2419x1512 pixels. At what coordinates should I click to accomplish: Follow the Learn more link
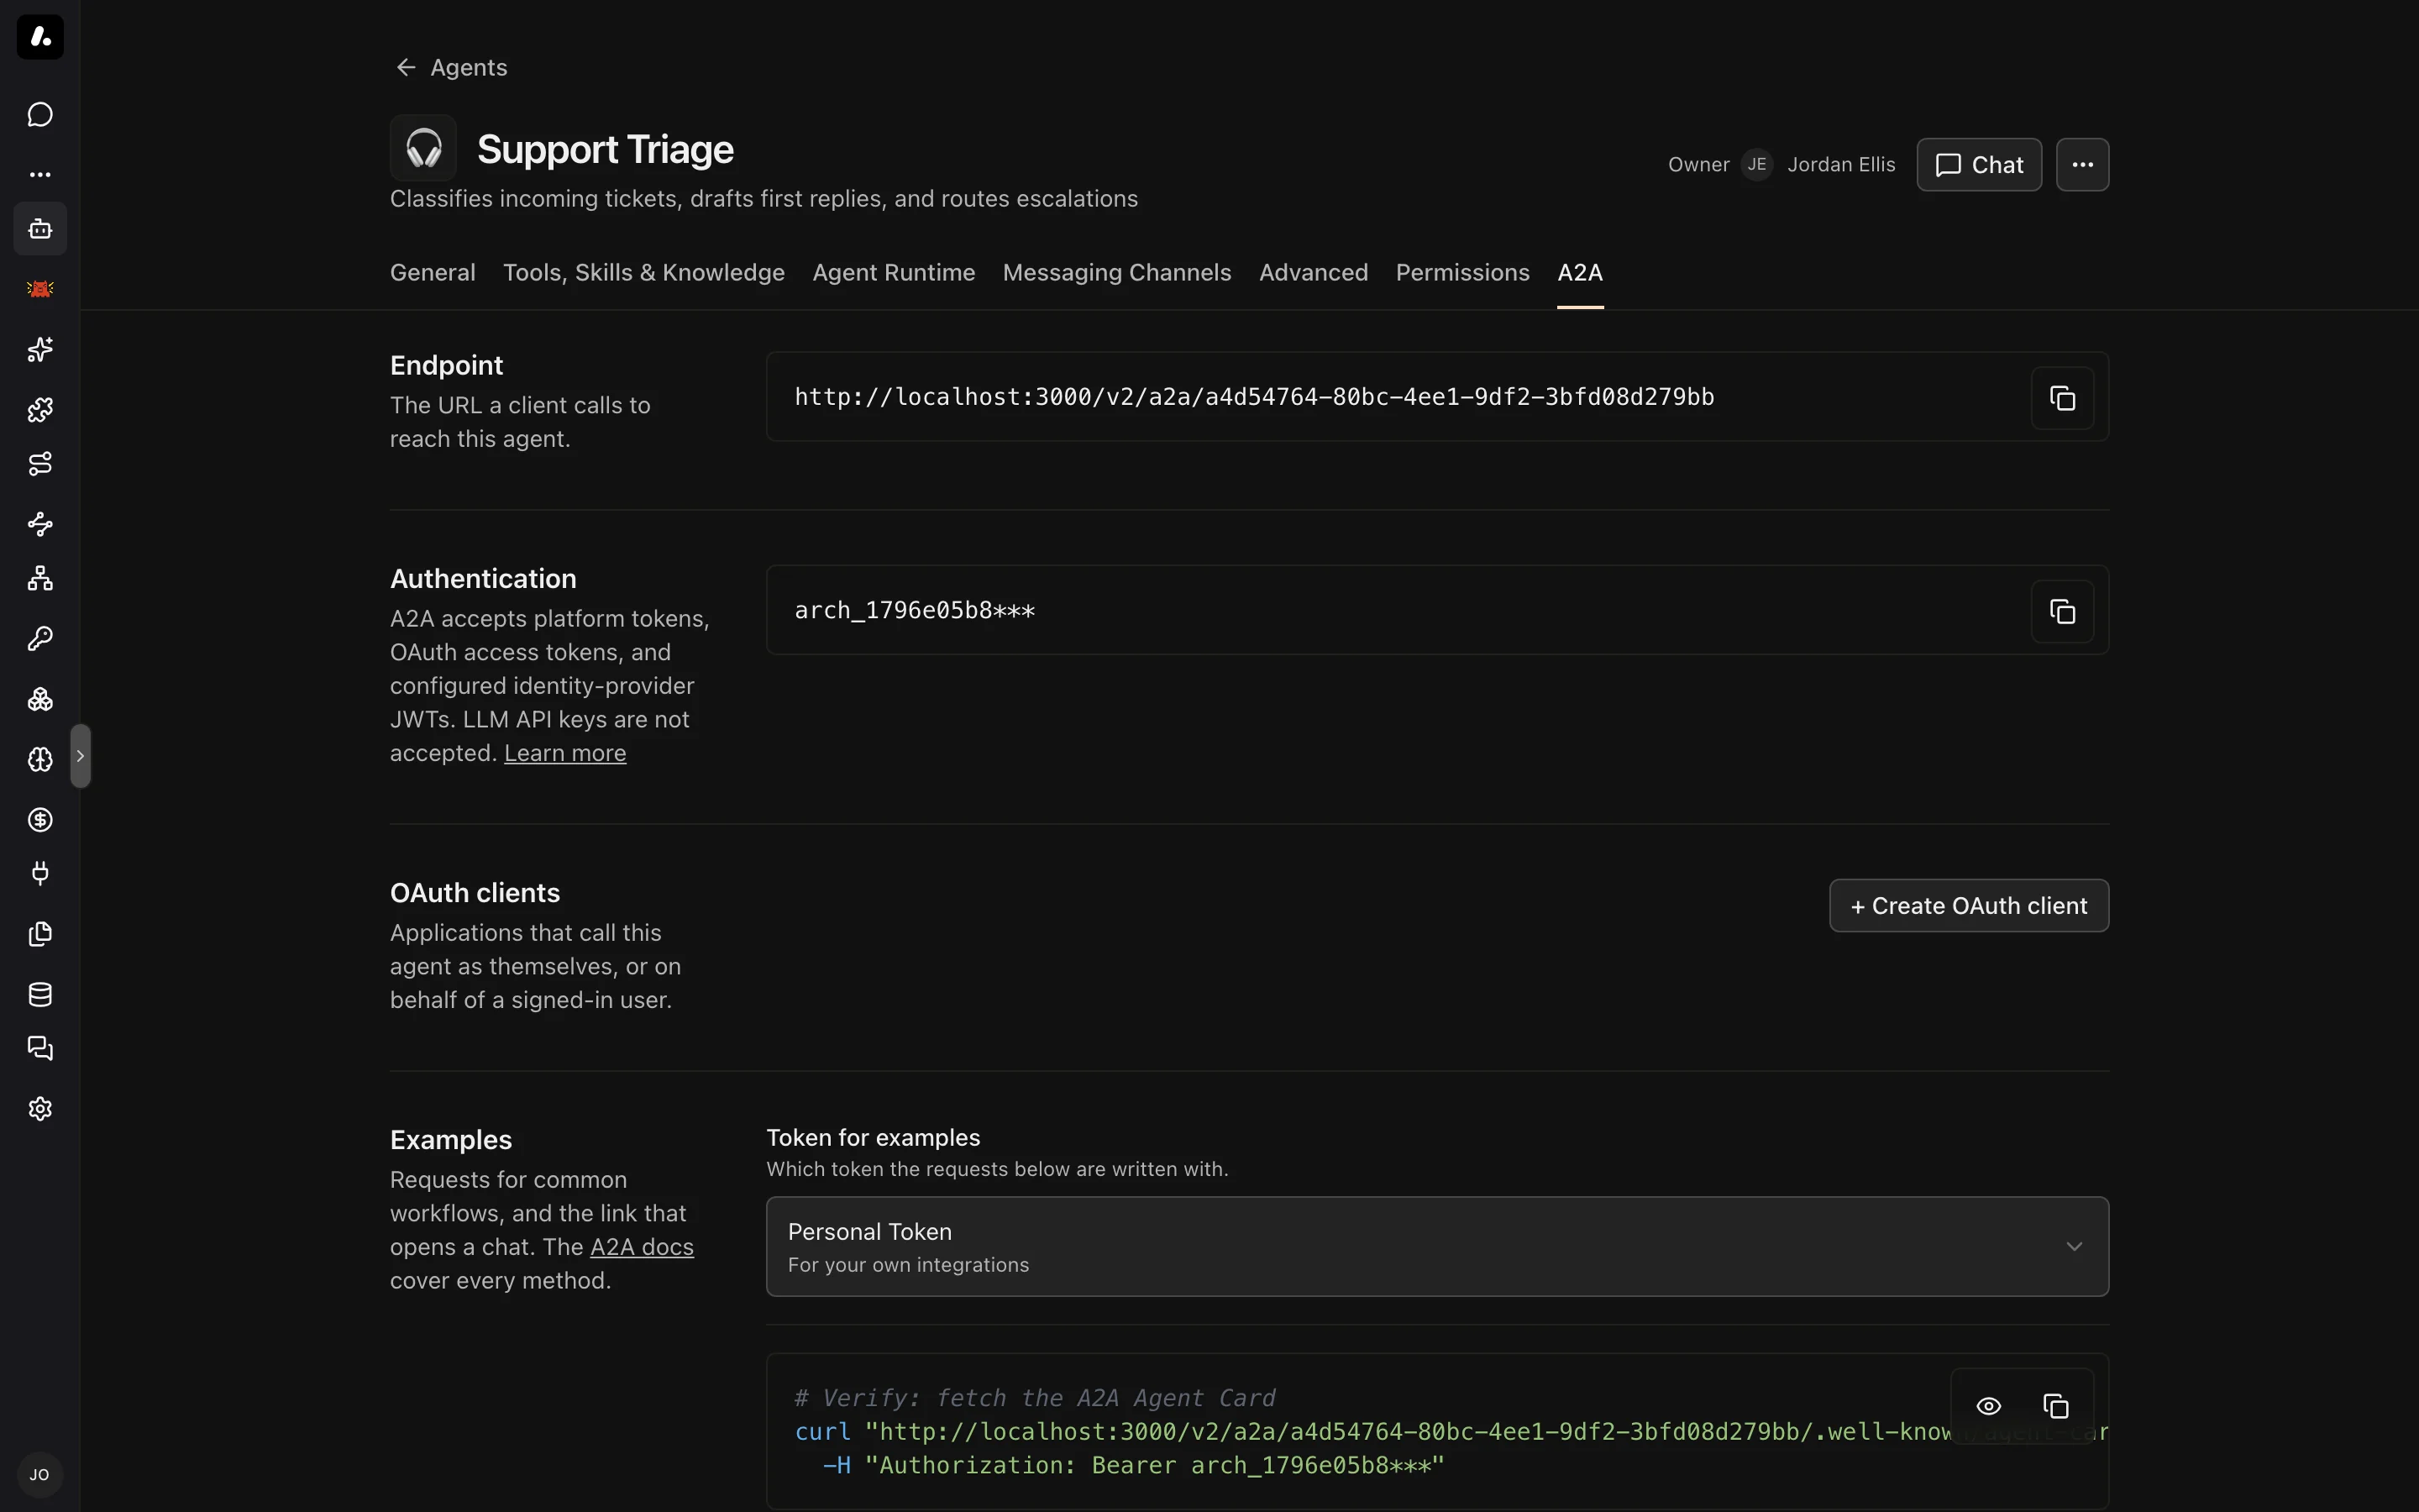point(564,753)
